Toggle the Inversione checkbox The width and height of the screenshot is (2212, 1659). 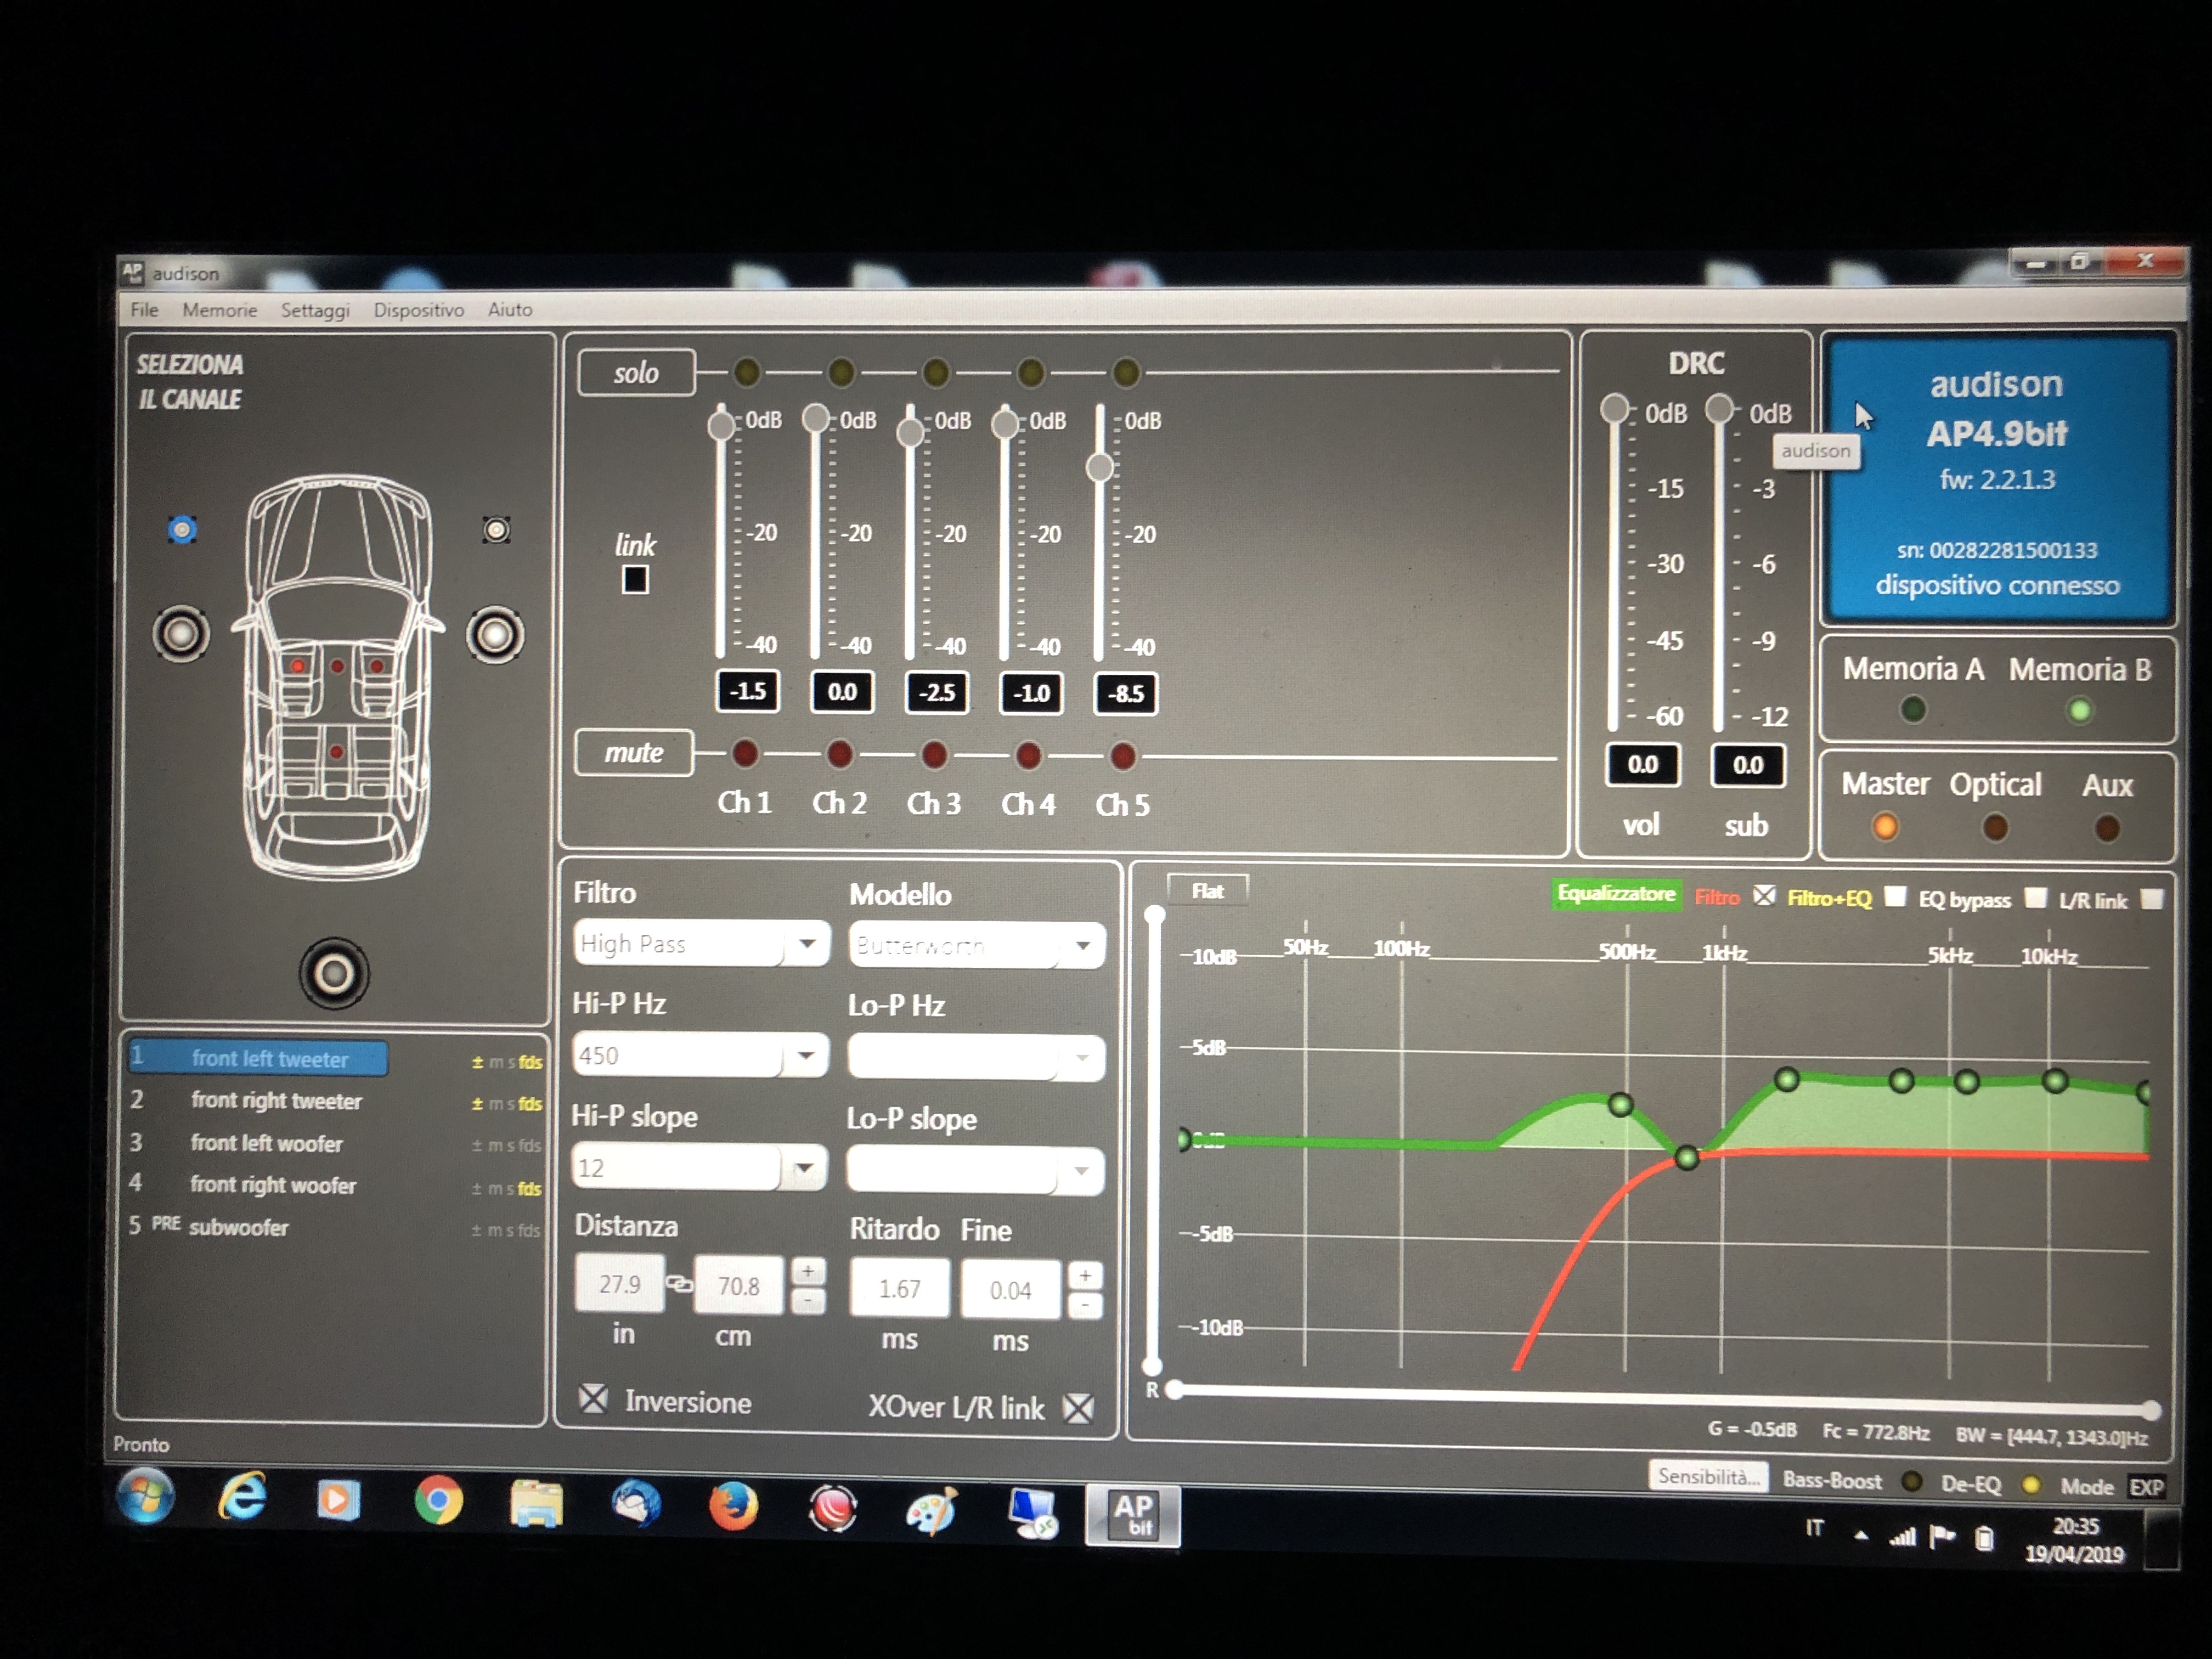(x=594, y=1398)
